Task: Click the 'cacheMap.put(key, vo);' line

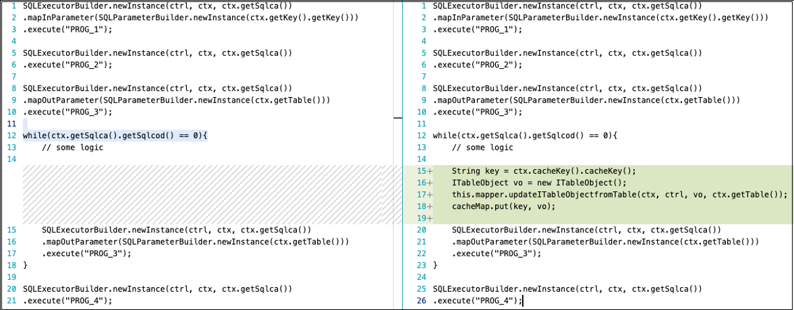Action: pos(503,206)
